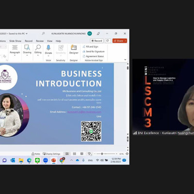Click Send for Signature
194x194 pixels.
click(x=94, y=51)
